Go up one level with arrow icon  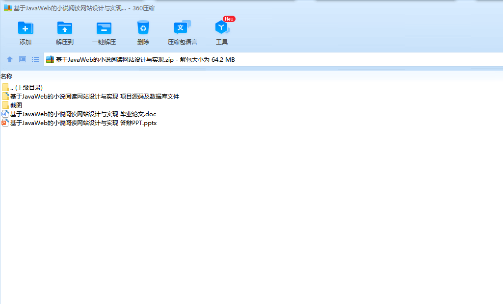(10, 59)
